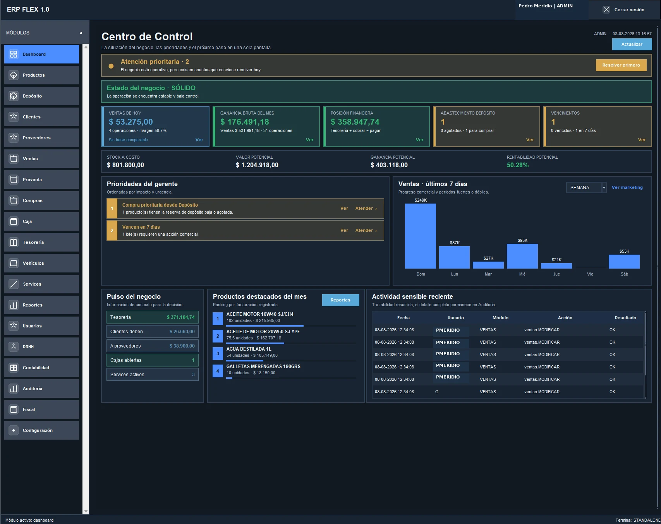Viewport: 661px width, 524px height.
Task: Click the Actualizar button
Action: [x=632, y=44]
